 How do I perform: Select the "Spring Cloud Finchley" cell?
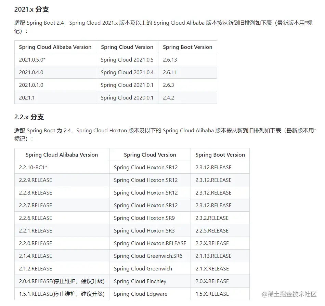pyautogui.click(x=150, y=281)
